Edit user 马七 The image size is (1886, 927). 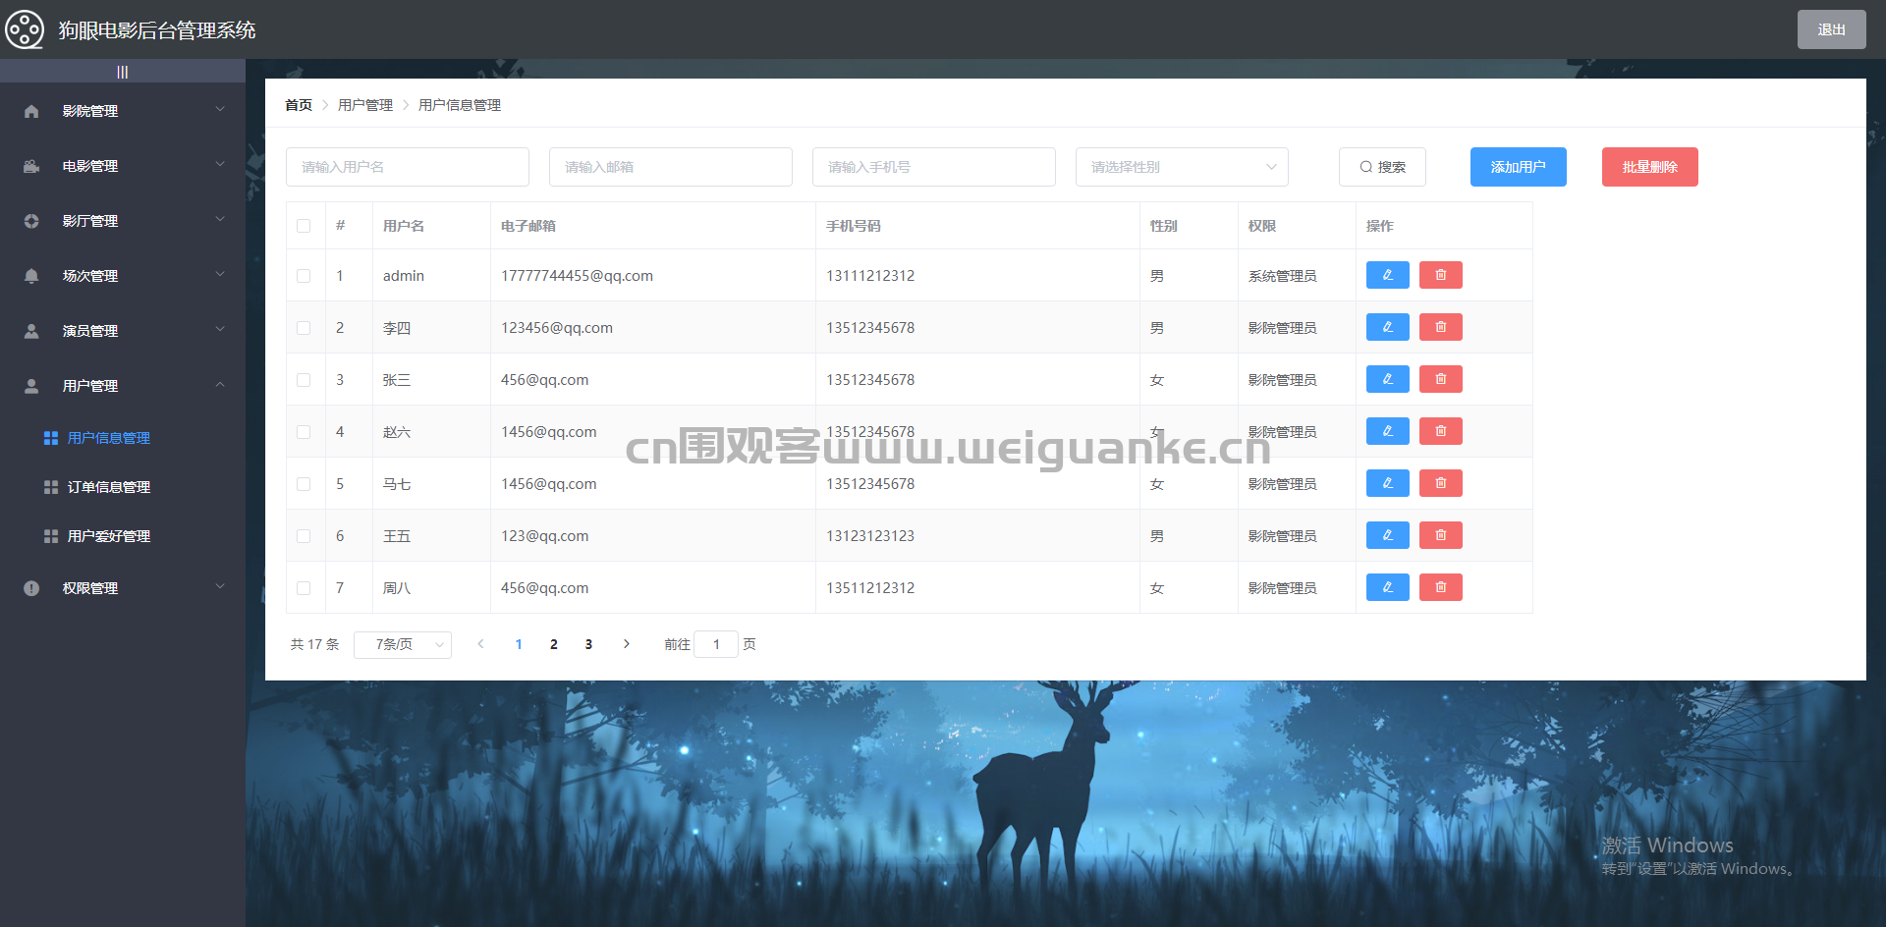tap(1388, 483)
